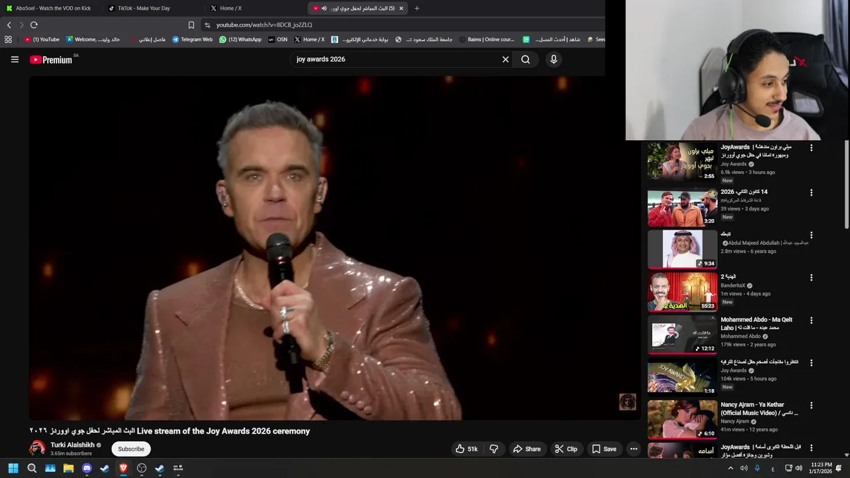
Task: Open the Baims Online courses bookmark
Action: coord(486,39)
